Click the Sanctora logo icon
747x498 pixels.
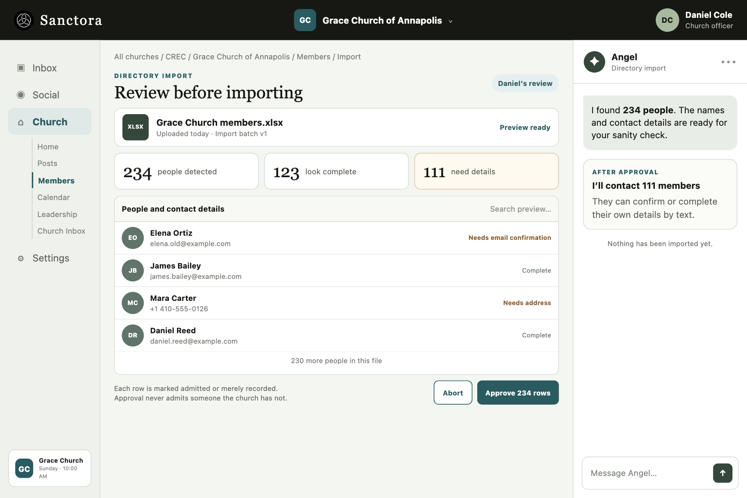[24, 20]
